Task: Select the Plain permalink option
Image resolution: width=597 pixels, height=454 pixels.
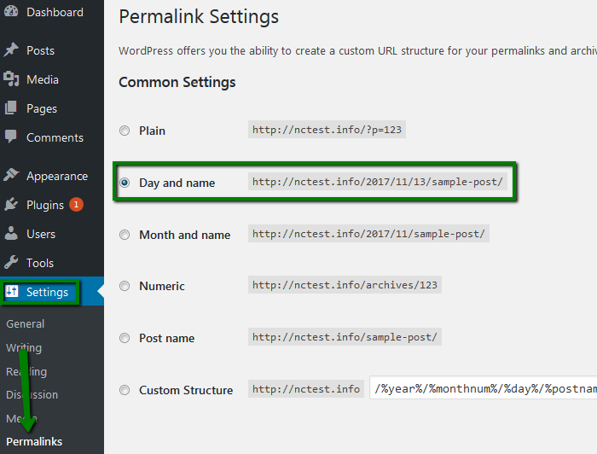Action: (125, 131)
